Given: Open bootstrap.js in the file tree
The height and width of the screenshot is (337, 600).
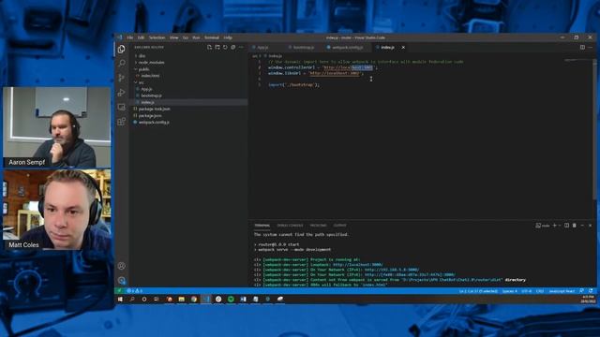Looking at the screenshot, I should (x=151, y=95).
